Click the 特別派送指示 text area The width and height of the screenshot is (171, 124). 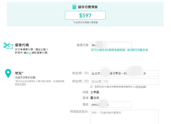tap(125, 117)
